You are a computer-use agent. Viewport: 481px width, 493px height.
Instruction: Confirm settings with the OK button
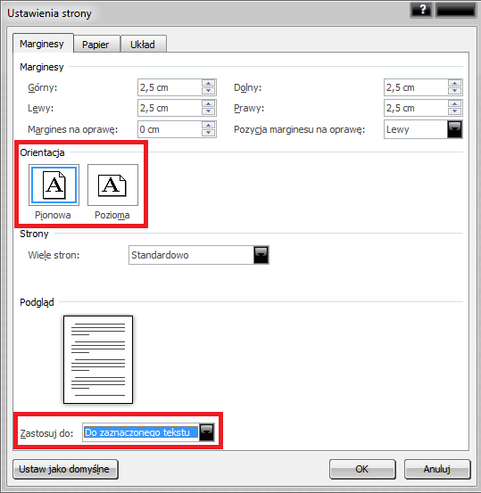pos(362,469)
